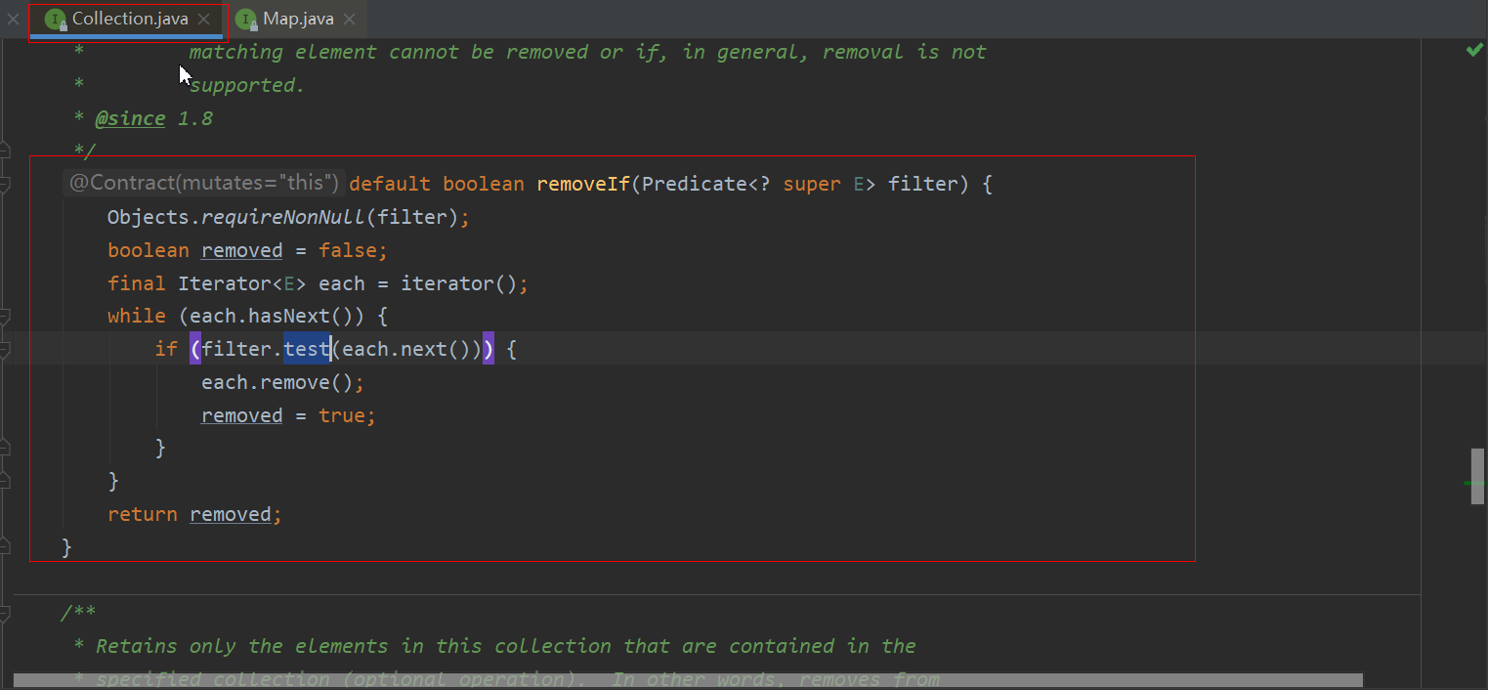The width and height of the screenshot is (1488, 690).
Task: Click requireNonNull in Objects call
Action: pyautogui.click(x=282, y=217)
